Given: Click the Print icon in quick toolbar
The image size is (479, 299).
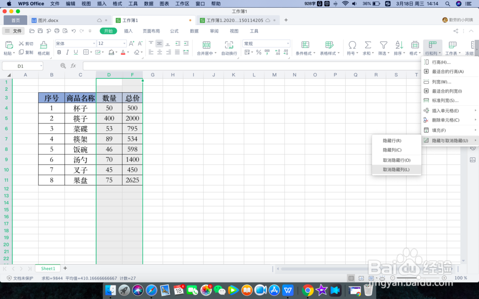Looking at the screenshot, I should [57, 31].
